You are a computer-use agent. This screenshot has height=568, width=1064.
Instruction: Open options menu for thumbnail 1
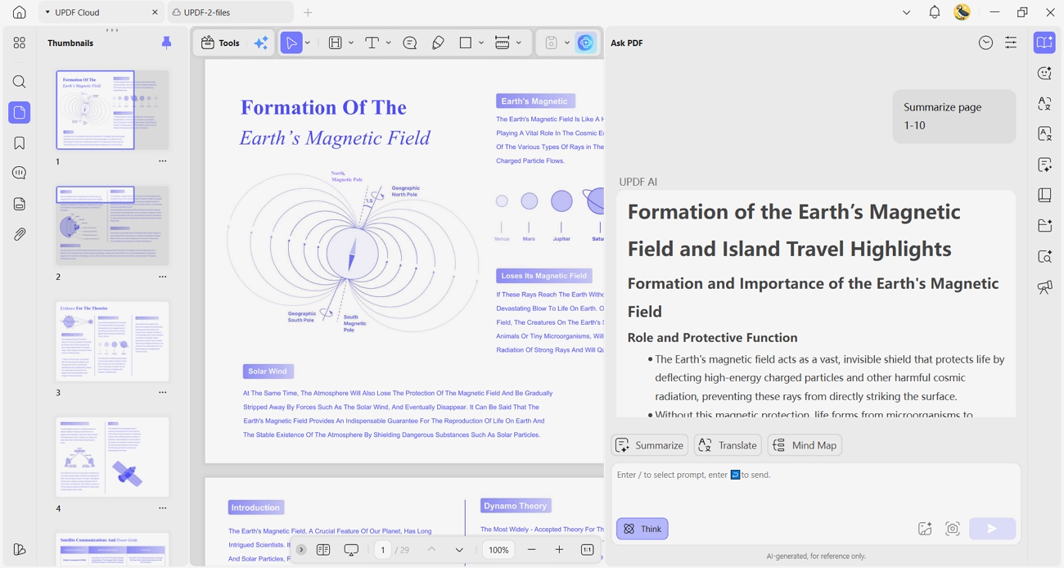tap(162, 161)
